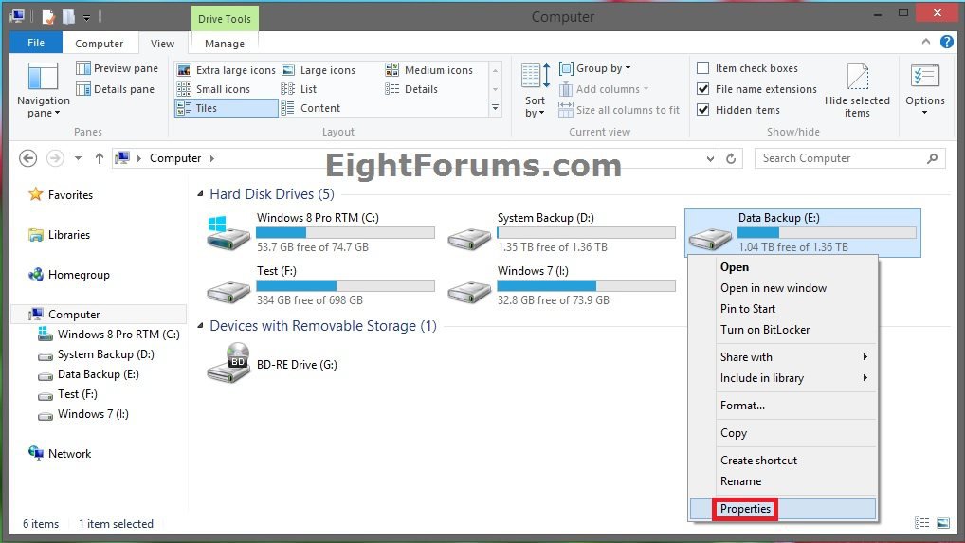Image resolution: width=965 pixels, height=543 pixels.
Task: Select Data Backup (E:) in navigation tree
Action: tap(98, 374)
